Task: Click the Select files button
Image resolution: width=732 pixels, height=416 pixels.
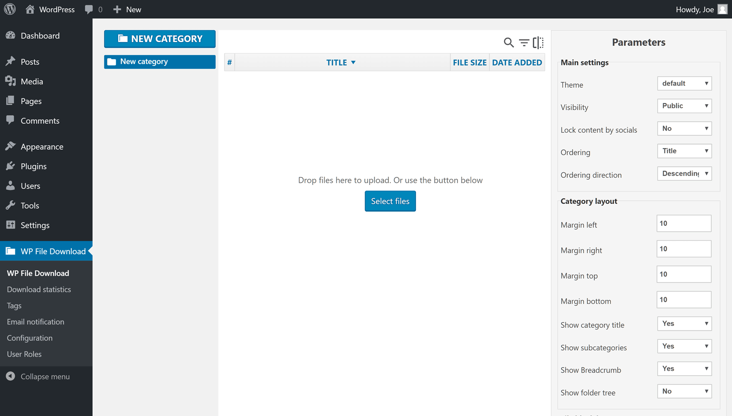Action: coord(390,201)
